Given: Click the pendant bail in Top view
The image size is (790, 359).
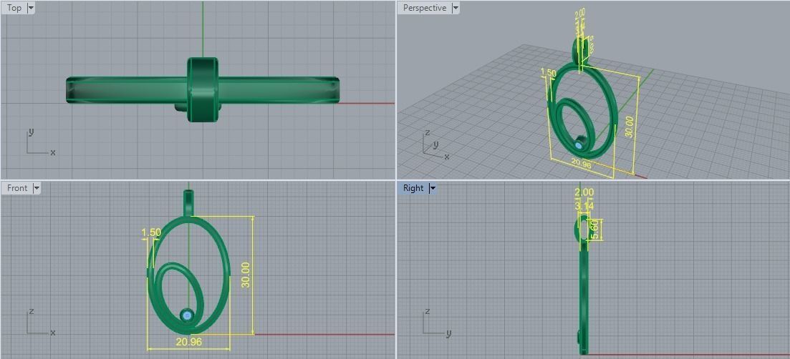Looking at the screenshot, I should pos(203,89).
